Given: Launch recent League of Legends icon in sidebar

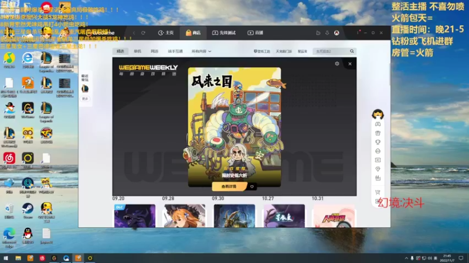Looking at the screenshot, I should point(85,88).
